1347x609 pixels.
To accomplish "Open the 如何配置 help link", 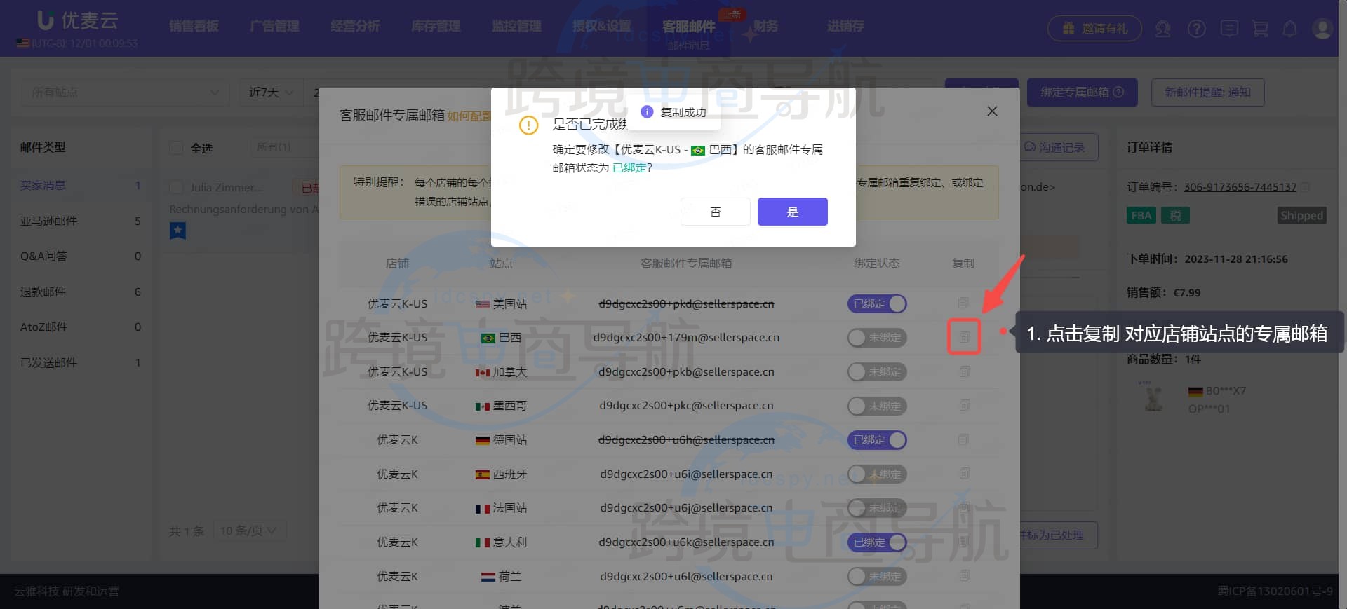I will click(469, 116).
